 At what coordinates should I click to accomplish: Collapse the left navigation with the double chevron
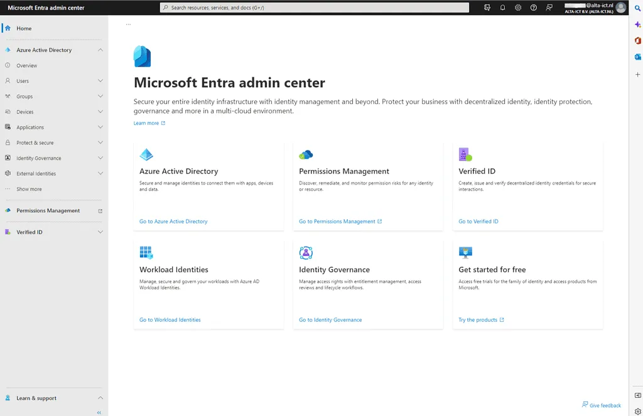98,412
